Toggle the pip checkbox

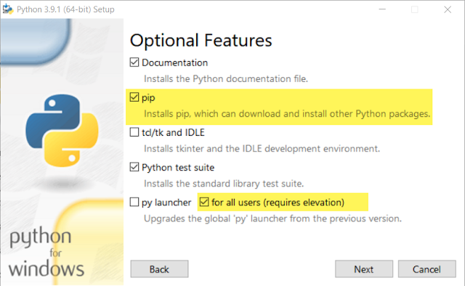click(x=134, y=97)
